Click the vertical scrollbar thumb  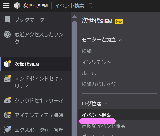74,78
